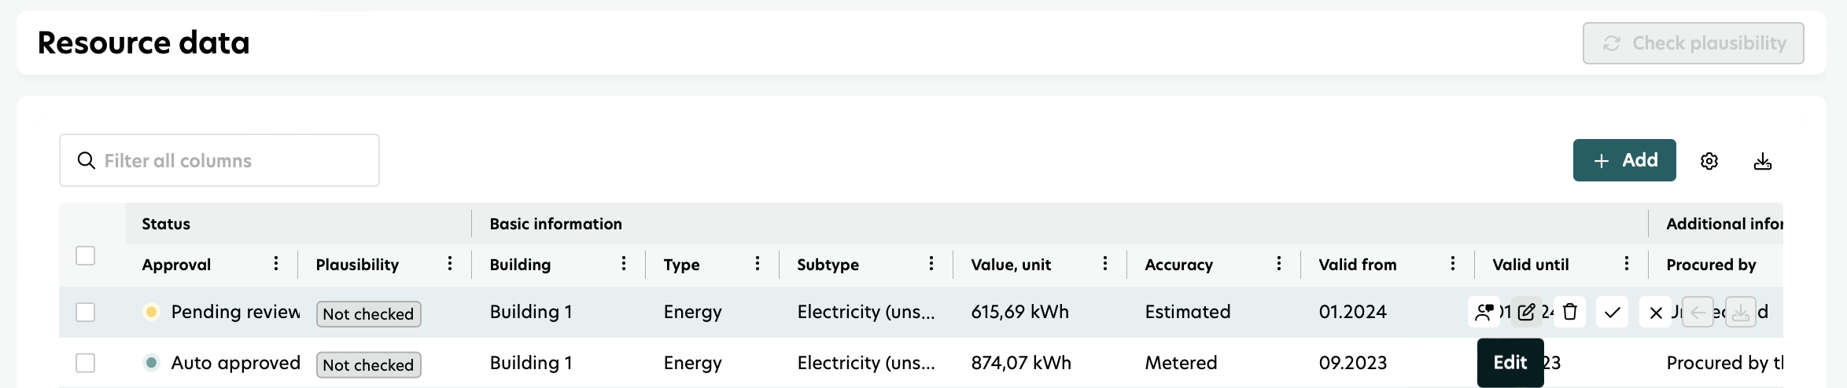This screenshot has height=388, width=1847.
Task: Click Energy type in the Auto approved row
Action: (x=692, y=363)
